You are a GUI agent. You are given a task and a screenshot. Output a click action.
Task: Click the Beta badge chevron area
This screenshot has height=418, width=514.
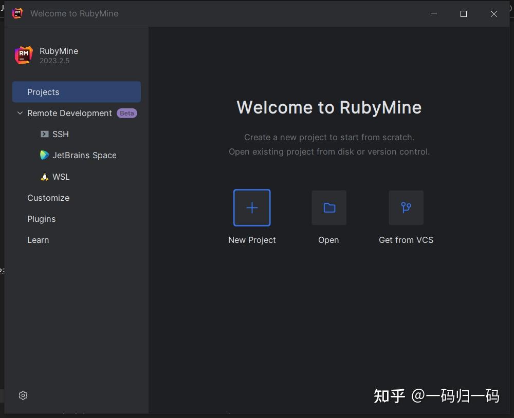(126, 113)
